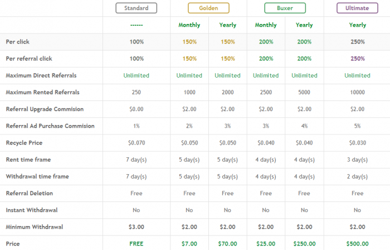Screen dimensions: 390x250
Task: Click the $500.00 Ultimate price
Action: coord(358,243)
